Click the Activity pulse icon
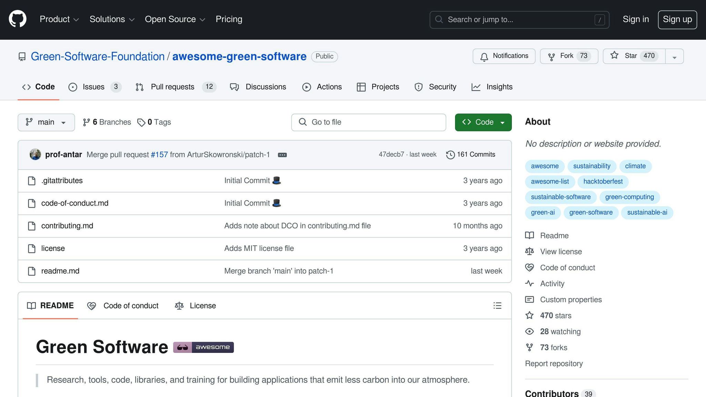Screen dimensions: 706x397 530,283
